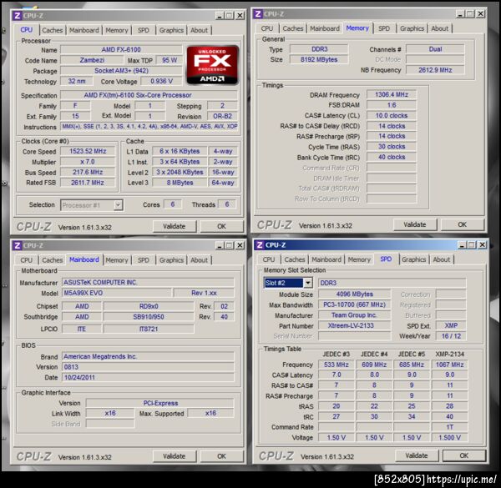Open the Memory tab in CPU window

coord(117,30)
